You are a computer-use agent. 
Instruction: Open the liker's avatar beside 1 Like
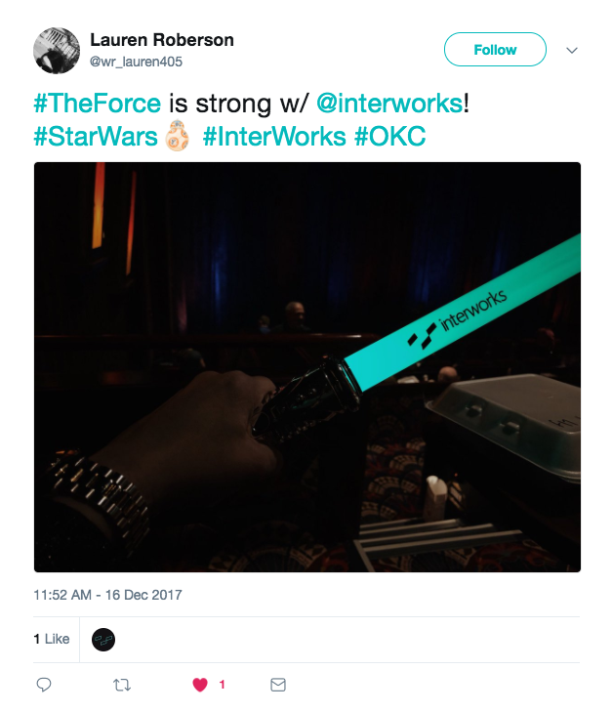[104, 640]
